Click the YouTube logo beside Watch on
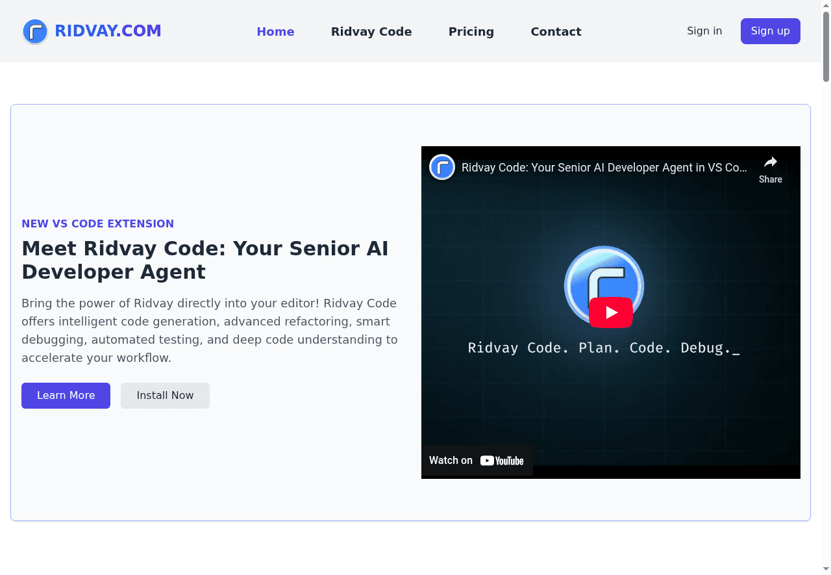This screenshot has height=575, width=831. 502,461
